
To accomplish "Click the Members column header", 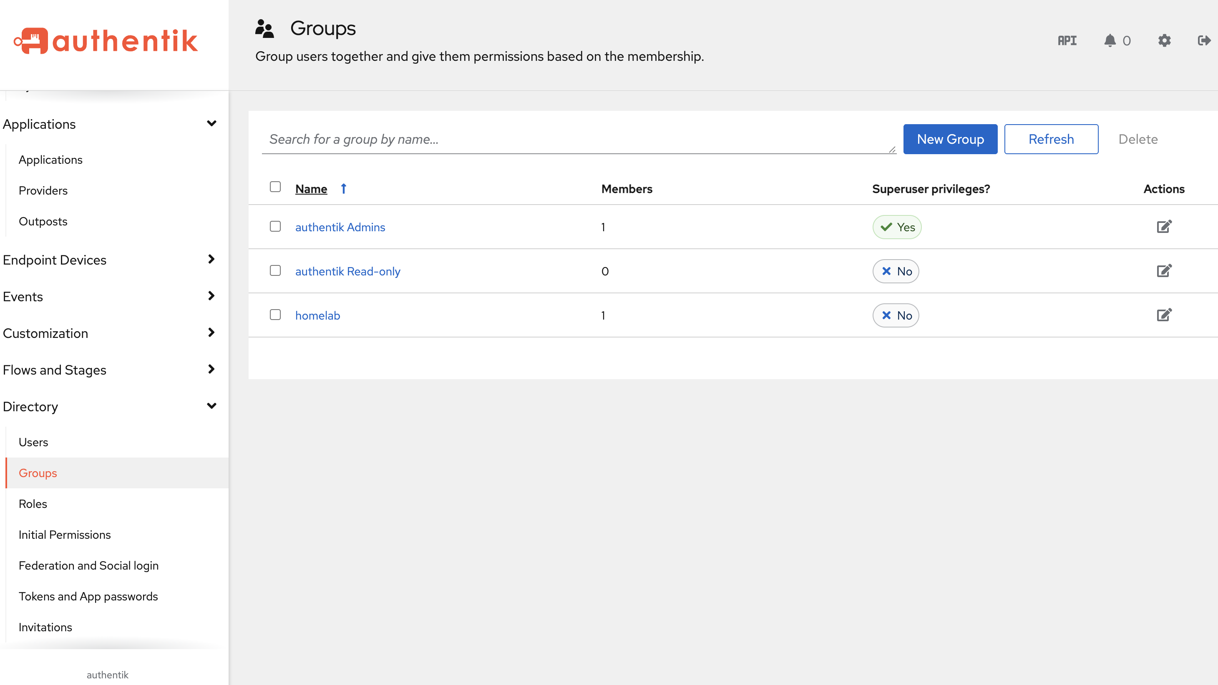I will (x=627, y=188).
